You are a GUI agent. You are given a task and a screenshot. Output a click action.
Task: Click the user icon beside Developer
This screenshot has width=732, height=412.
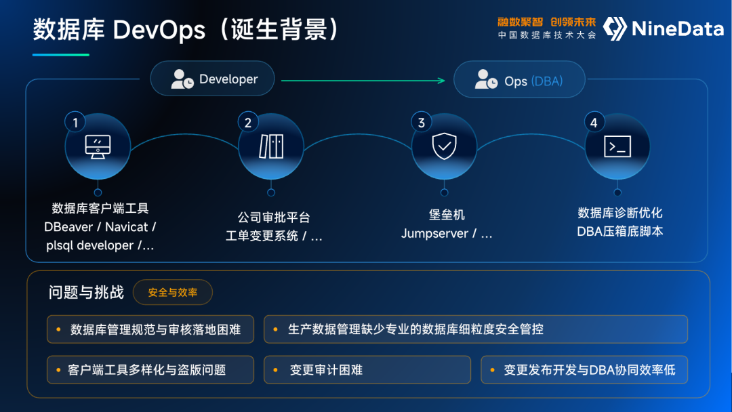point(182,79)
